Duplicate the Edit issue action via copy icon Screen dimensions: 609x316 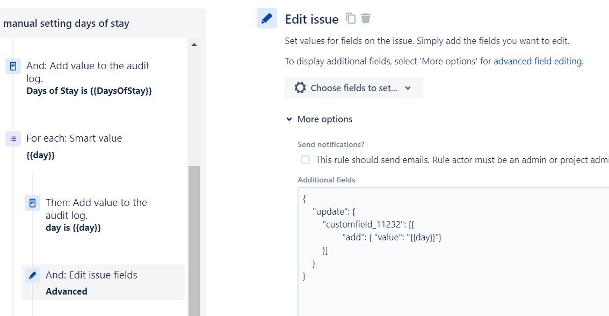click(350, 18)
